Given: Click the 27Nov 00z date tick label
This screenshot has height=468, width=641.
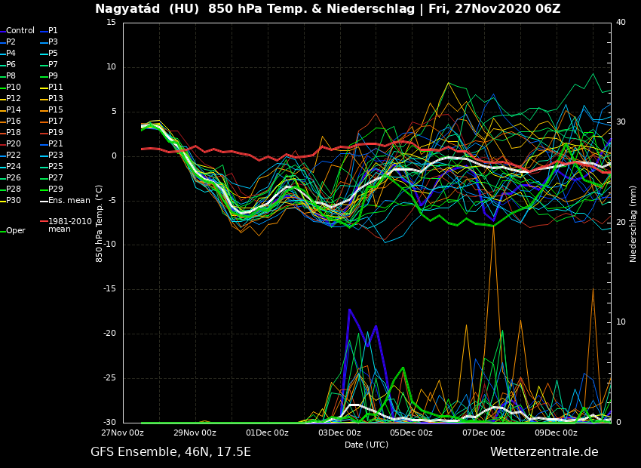Looking at the screenshot, I should coord(123,433).
